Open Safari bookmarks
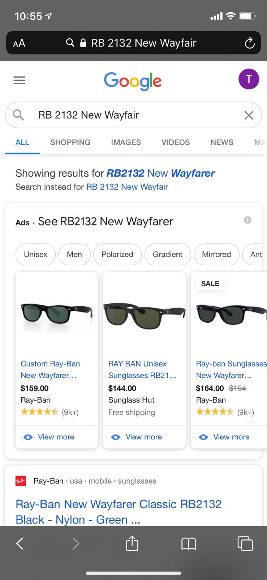This screenshot has height=580, width=267. [189, 544]
